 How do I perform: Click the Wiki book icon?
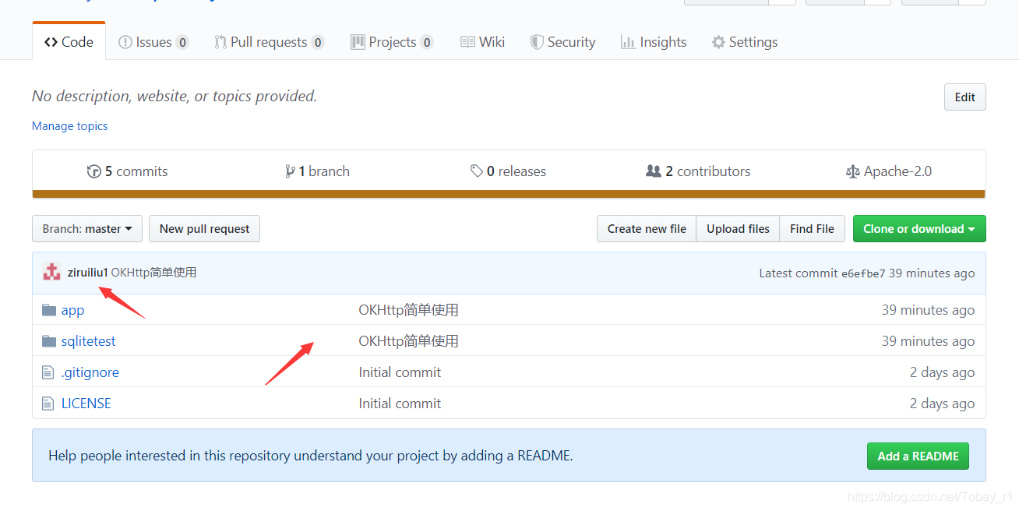click(x=467, y=42)
